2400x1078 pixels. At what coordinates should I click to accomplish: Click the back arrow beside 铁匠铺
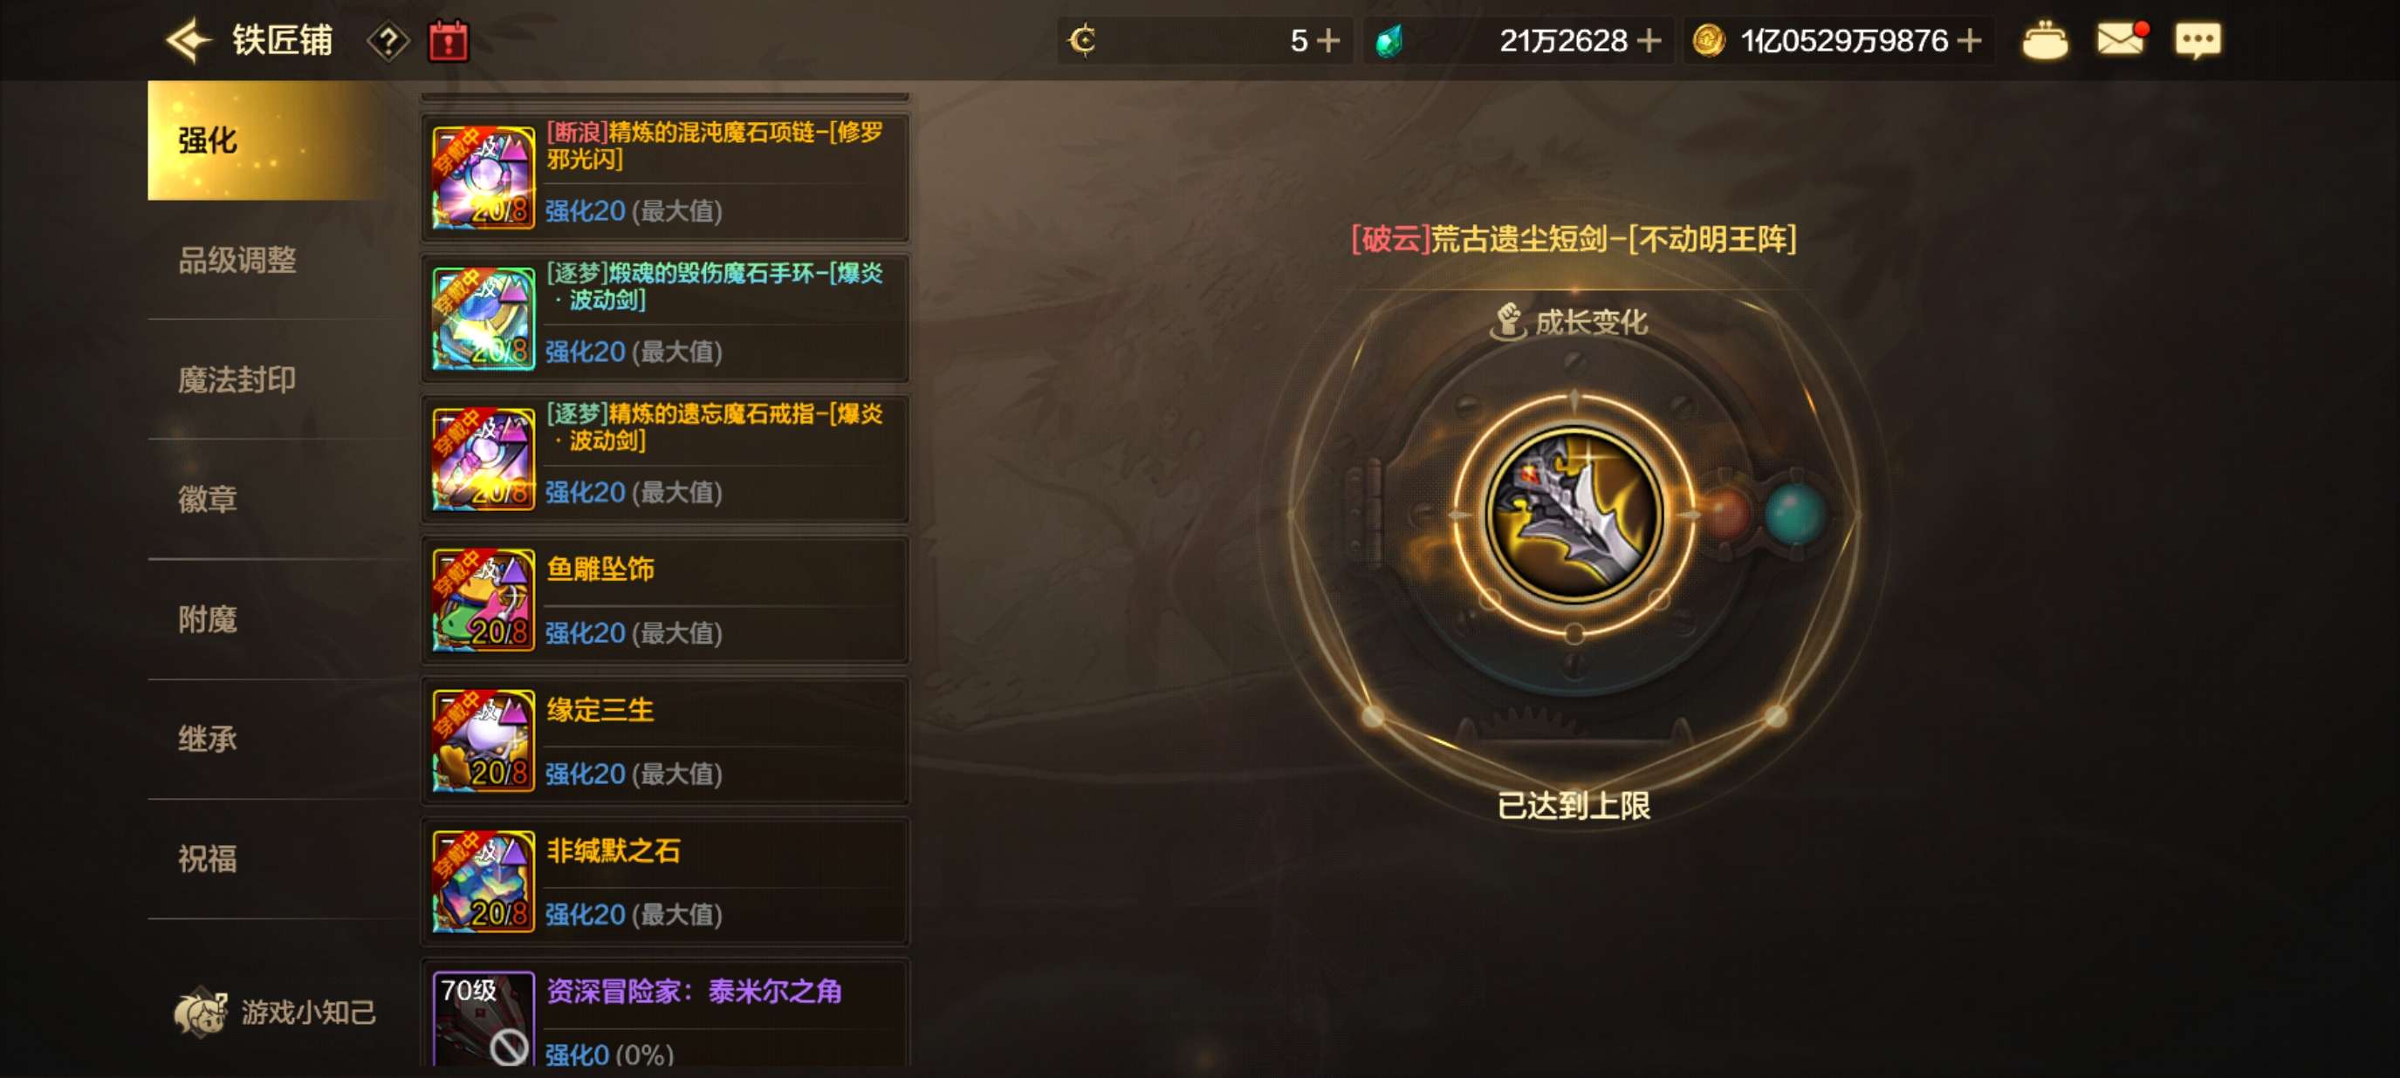coord(190,41)
